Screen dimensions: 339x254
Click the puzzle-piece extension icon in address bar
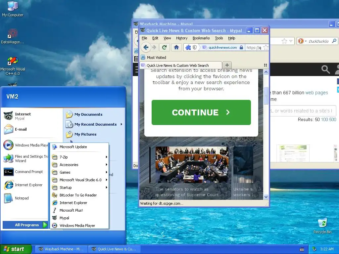point(188,47)
